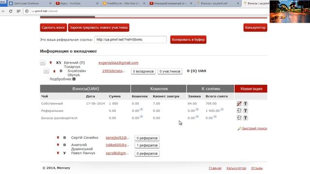Open the toliks600@y... email link
Screen dimensions: 310x174
pos(117,145)
